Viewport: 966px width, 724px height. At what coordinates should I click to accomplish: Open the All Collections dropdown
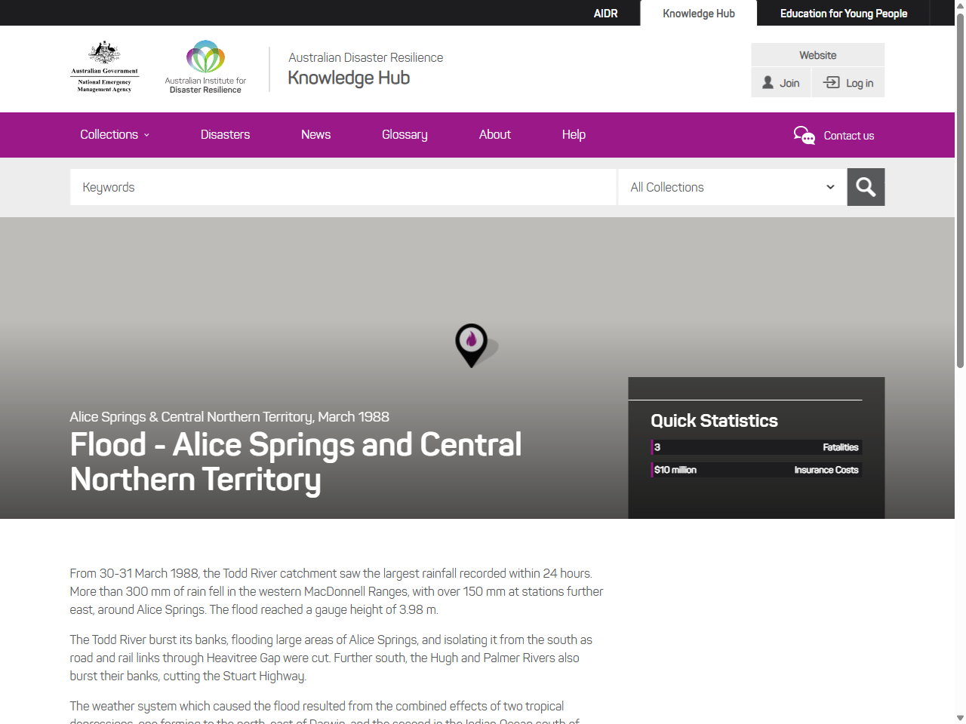pos(731,186)
